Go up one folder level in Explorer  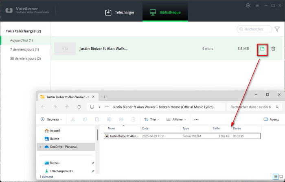pyautogui.click(x=67, y=107)
